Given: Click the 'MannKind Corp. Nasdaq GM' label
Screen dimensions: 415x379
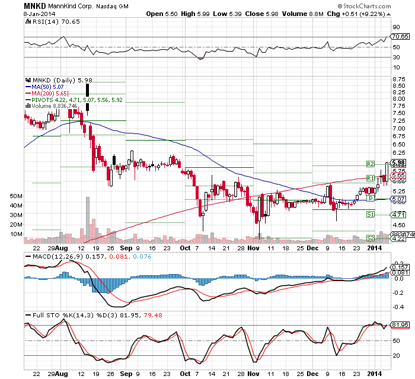Looking at the screenshot, I should pos(88,6).
